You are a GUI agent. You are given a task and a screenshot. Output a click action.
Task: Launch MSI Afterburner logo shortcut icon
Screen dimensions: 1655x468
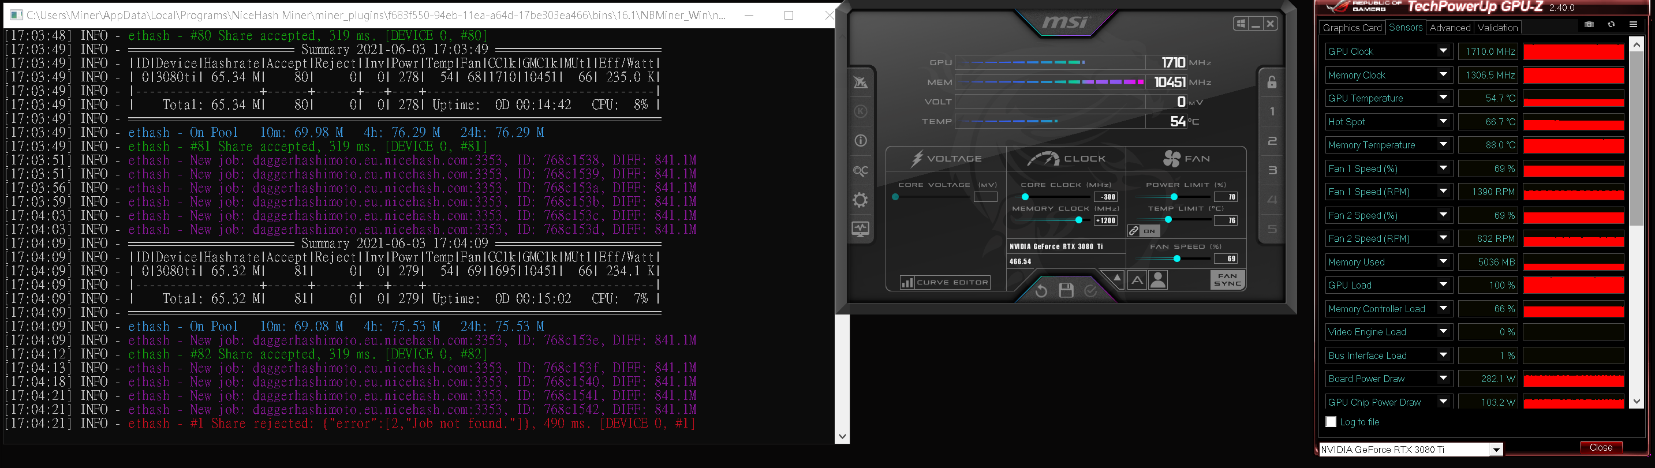861,82
